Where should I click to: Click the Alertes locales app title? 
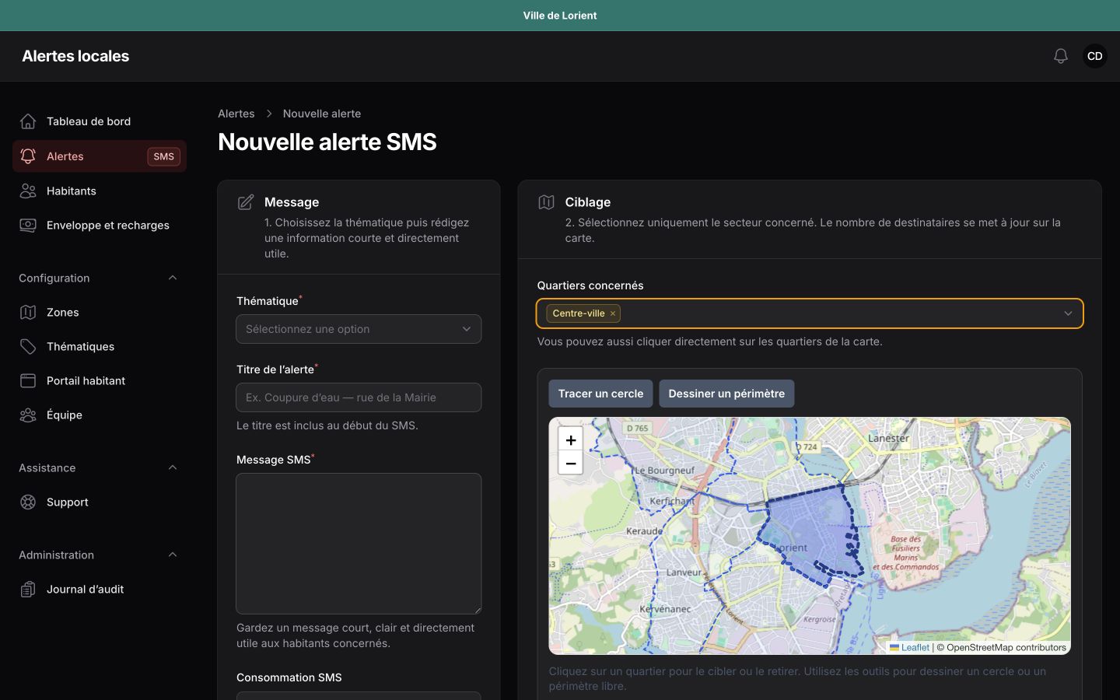(75, 56)
